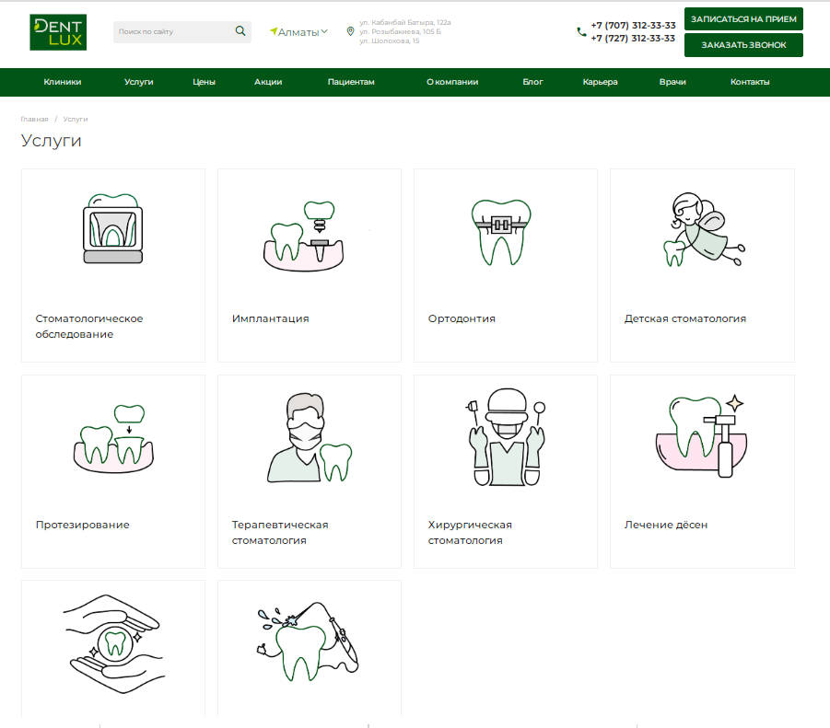Open the hands holding tooth icon

(x=113, y=644)
